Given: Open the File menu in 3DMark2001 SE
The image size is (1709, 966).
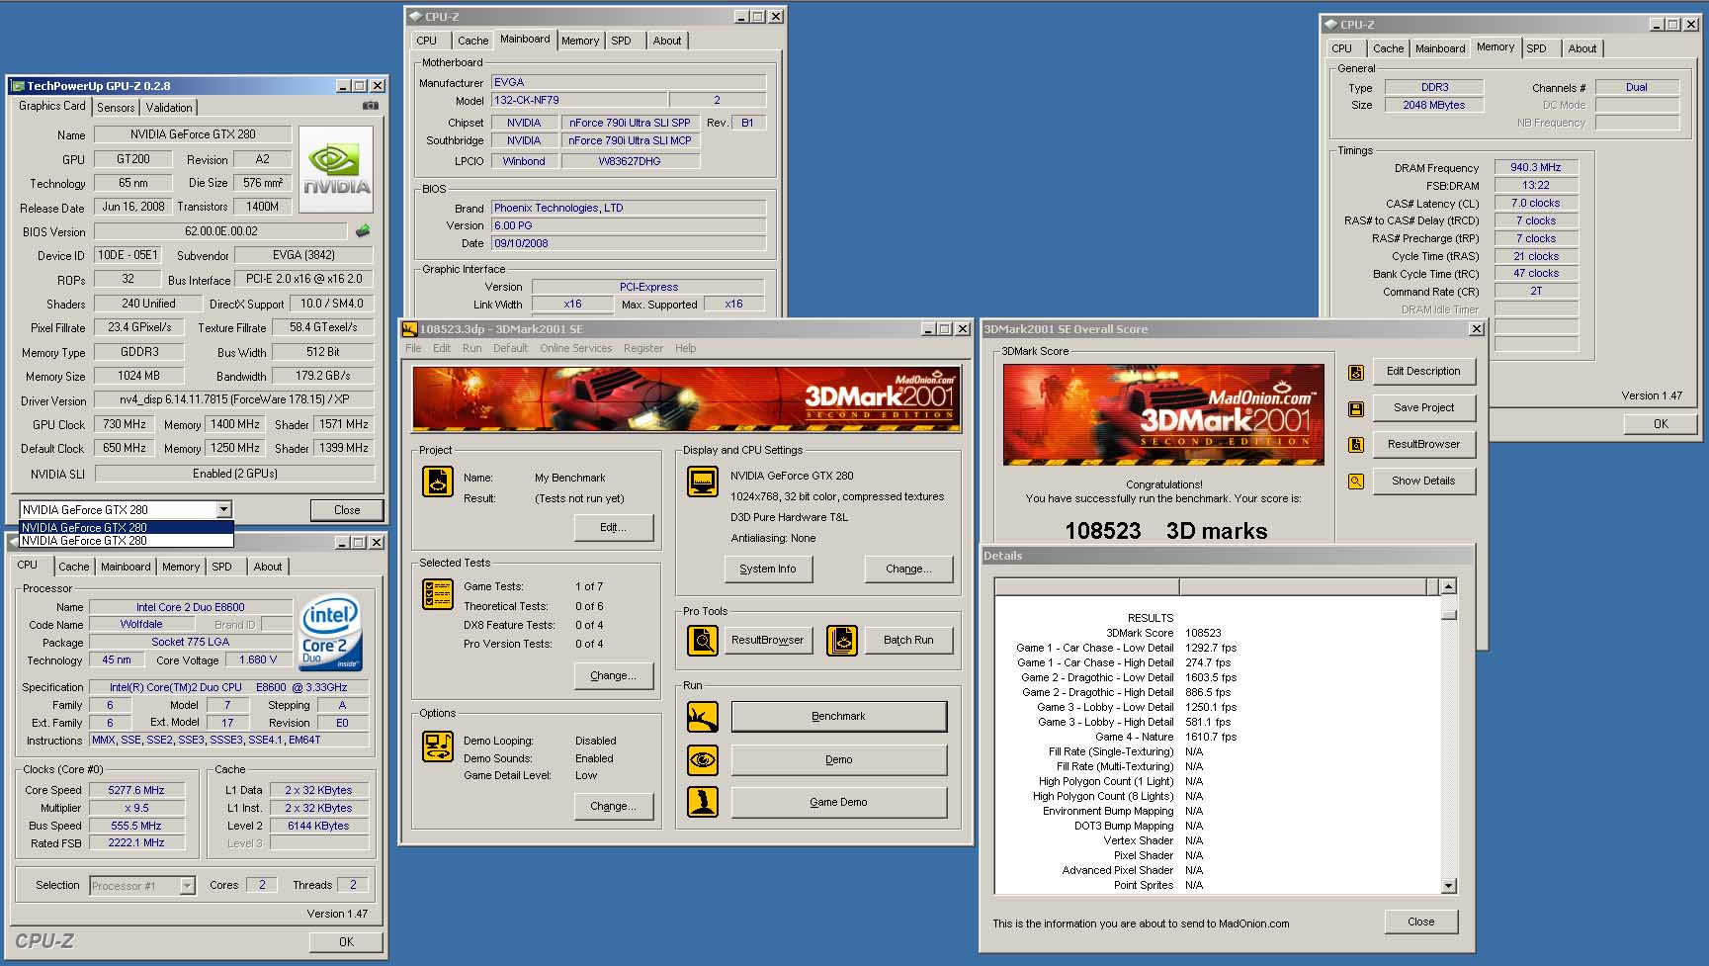Looking at the screenshot, I should coord(413,348).
